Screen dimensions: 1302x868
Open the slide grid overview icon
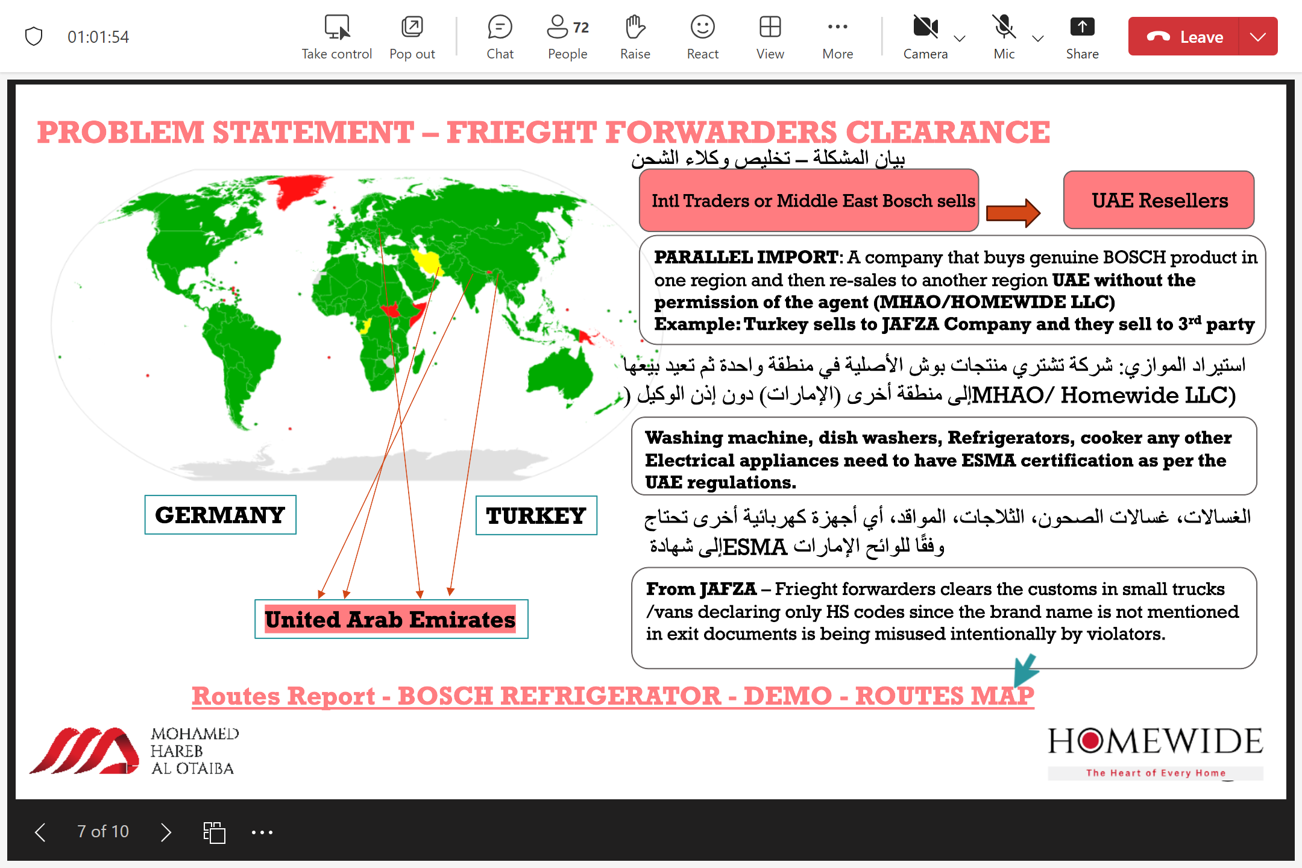coord(214,832)
